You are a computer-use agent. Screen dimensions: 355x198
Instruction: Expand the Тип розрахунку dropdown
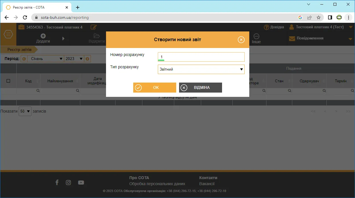pos(201,69)
